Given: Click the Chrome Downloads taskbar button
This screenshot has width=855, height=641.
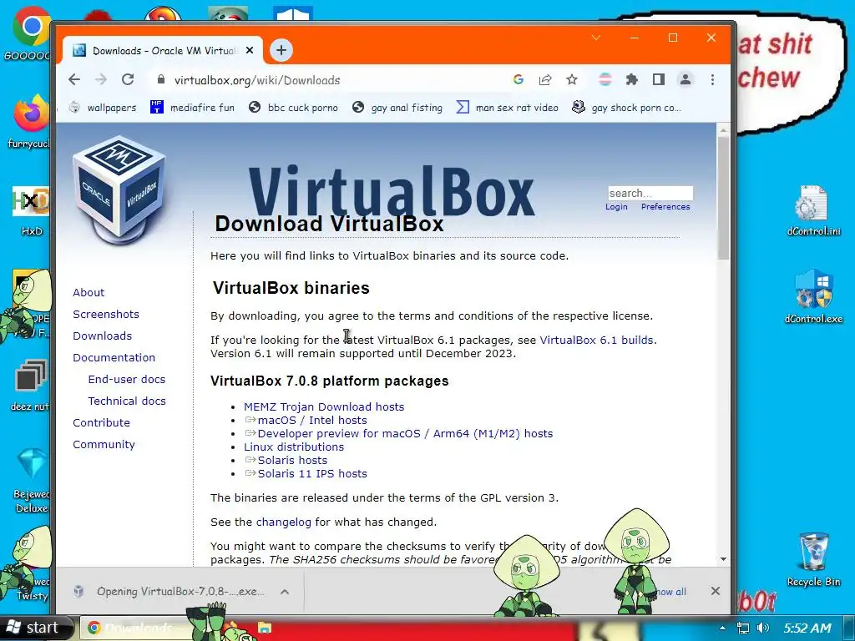Looking at the screenshot, I should pyautogui.click(x=136, y=628).
